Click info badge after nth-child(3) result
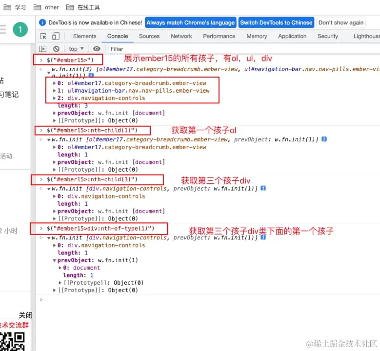 click(263, 188)
